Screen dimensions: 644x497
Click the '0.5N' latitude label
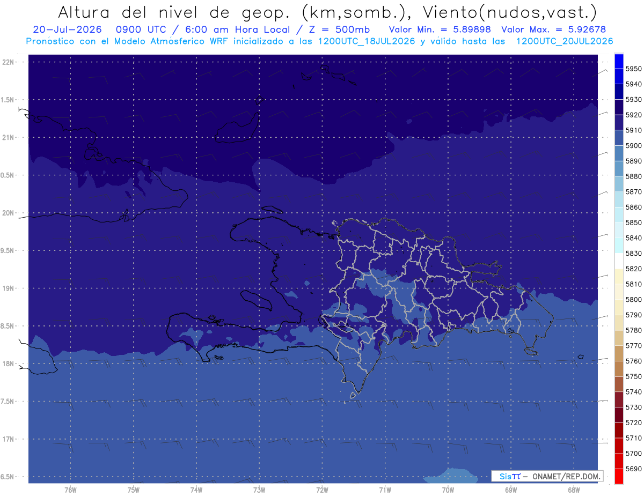click(x=7, y=175)
